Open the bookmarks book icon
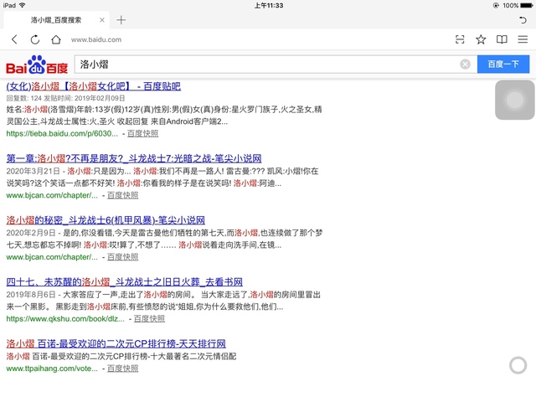This screenshot has height=402, width=536. point(502,39)
